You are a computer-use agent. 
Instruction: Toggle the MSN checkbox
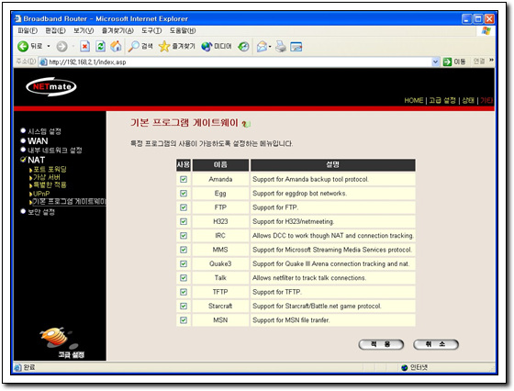coord(184,320)
